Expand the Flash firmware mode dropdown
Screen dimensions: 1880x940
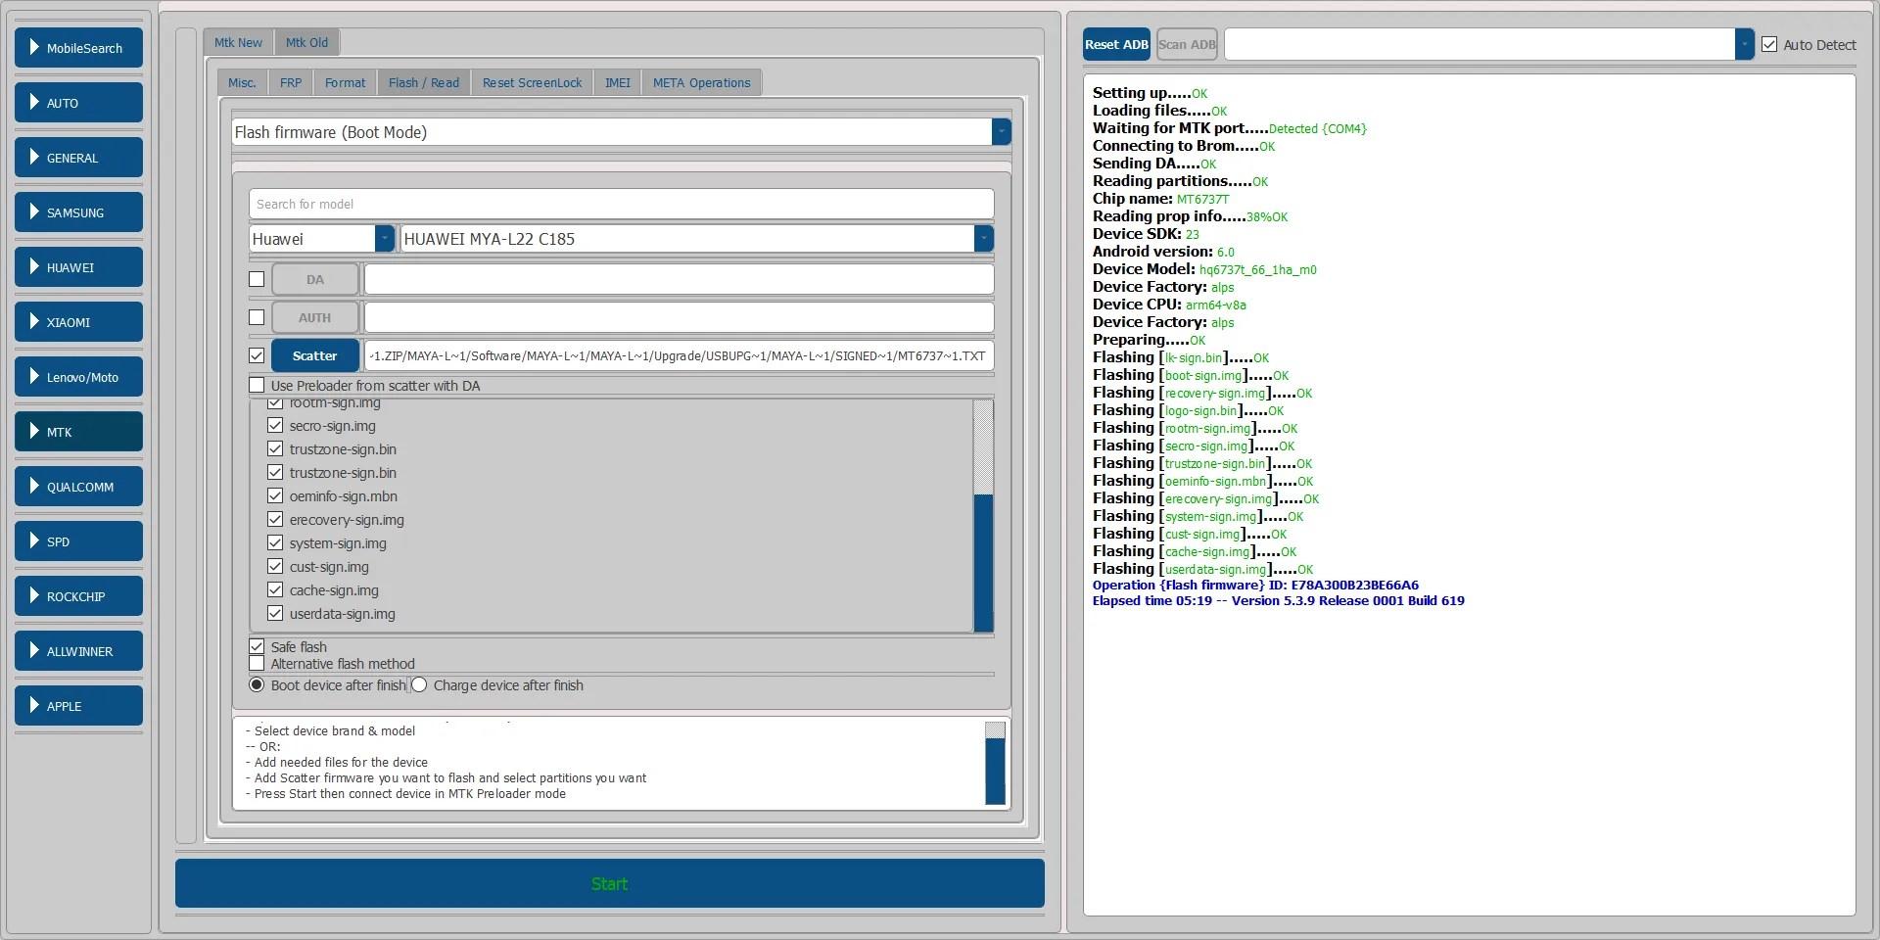[x=1001, y=132]
